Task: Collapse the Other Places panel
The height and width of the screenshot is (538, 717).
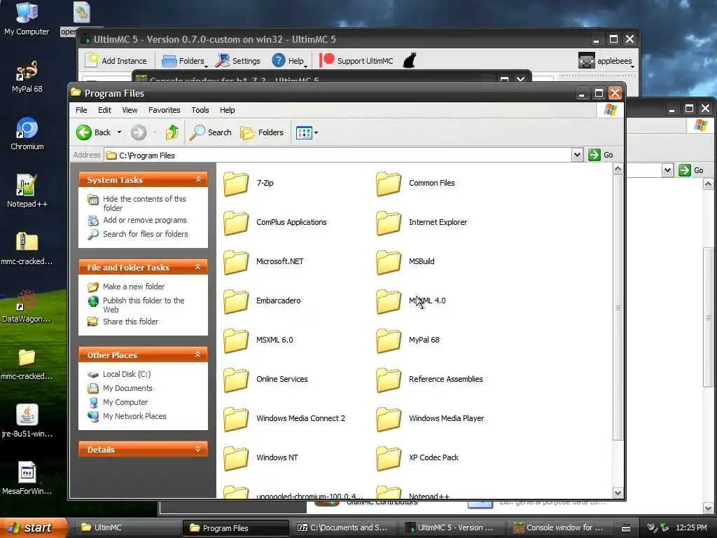Action: pyautogui.click(x=198, y=354)
